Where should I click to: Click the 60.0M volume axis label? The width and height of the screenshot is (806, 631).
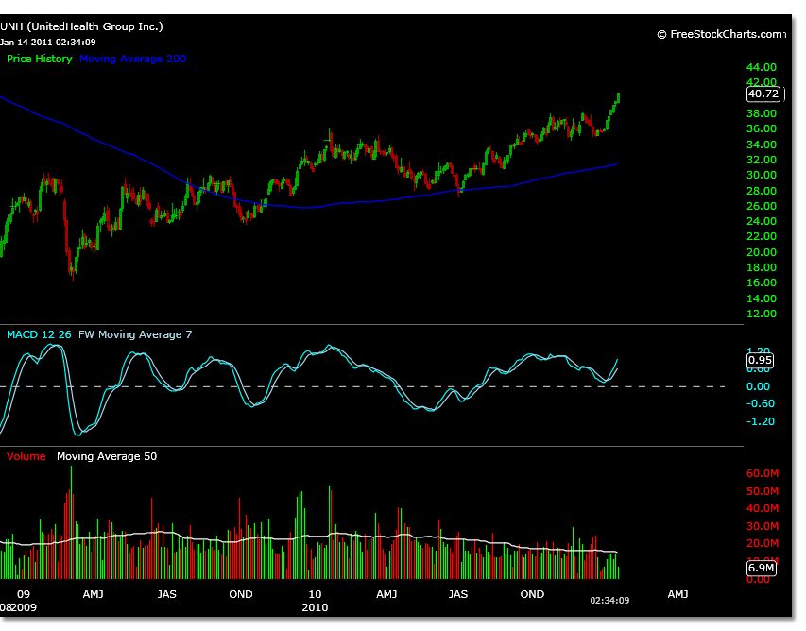(x=762, y=473)
